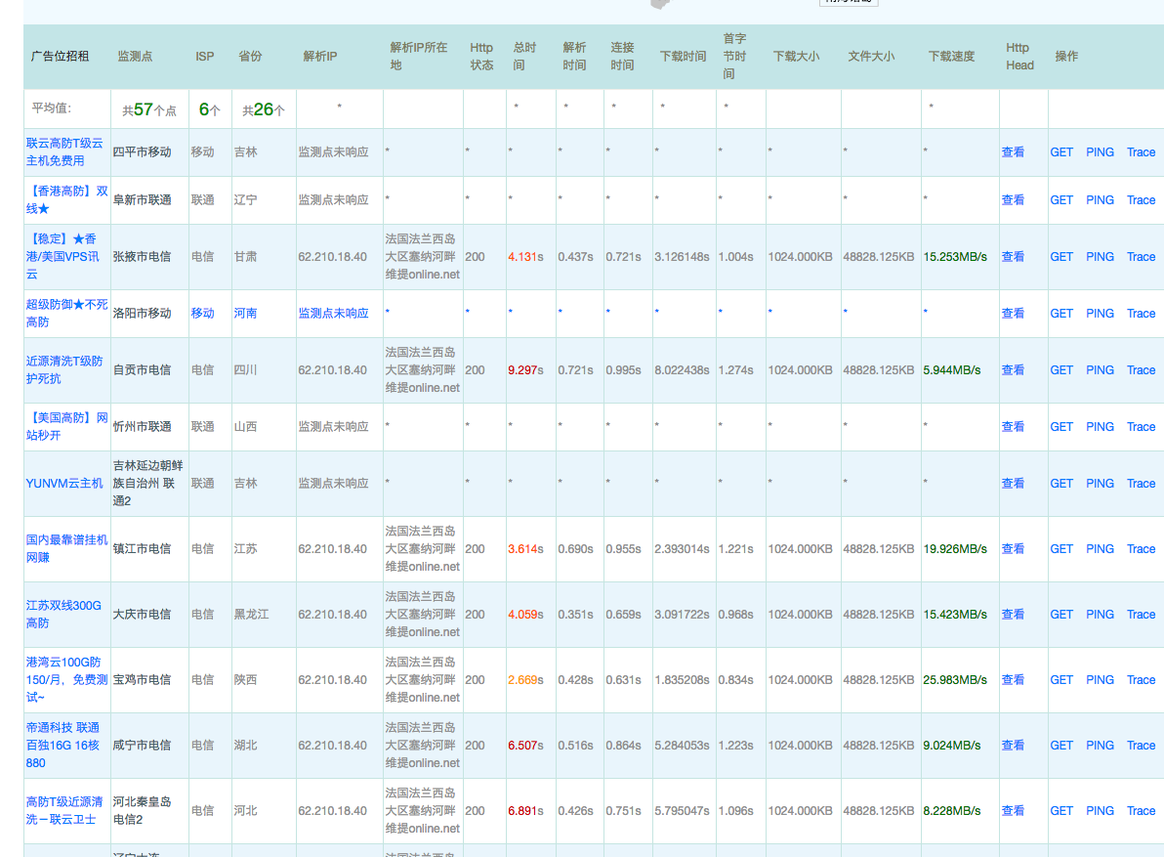Image resolution: width=1164 pixels, height=857 pixels.
Task: Open the 国内最靠谱挂机网赚 ad link
Action: pos(66,549)
